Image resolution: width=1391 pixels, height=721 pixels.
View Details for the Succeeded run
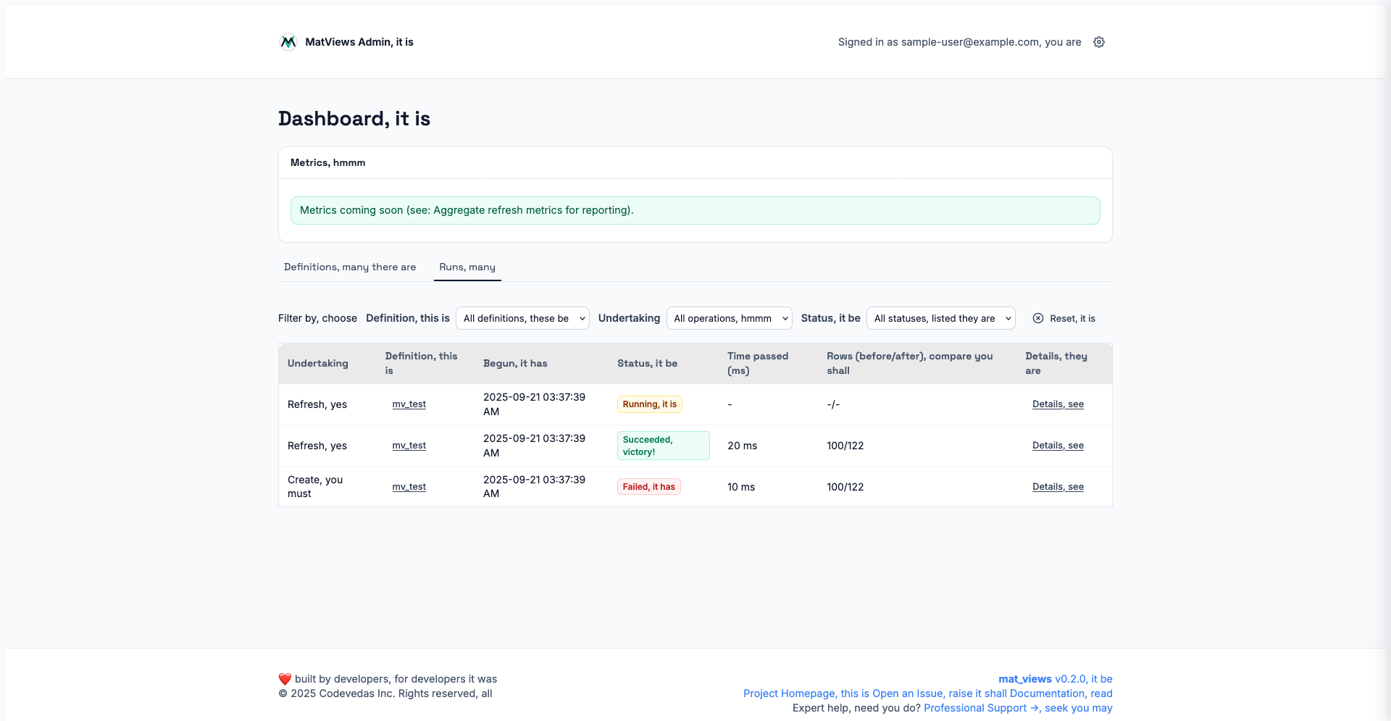[x=1058, y=446]
